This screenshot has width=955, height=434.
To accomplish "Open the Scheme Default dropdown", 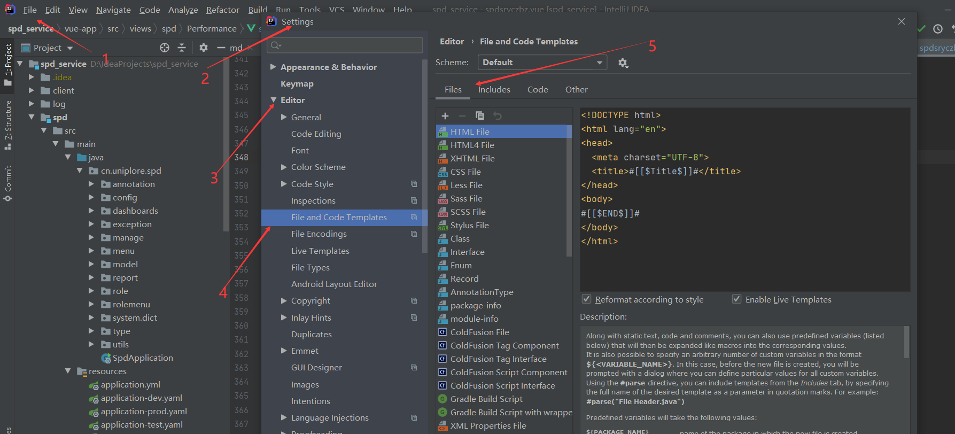I will point(542,63).
